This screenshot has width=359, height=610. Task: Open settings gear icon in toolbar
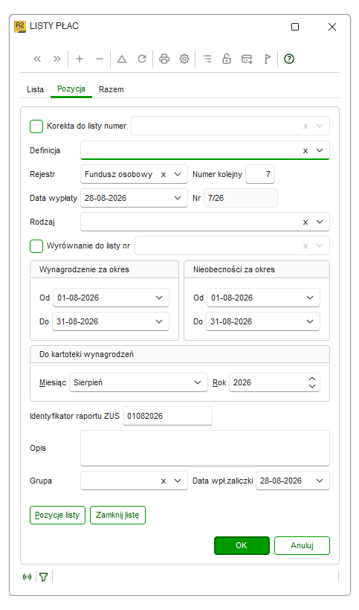tap(184, 59)
